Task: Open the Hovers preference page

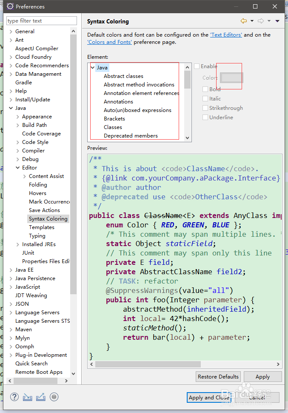Action: pyautogui.click(x=37, y=193)
